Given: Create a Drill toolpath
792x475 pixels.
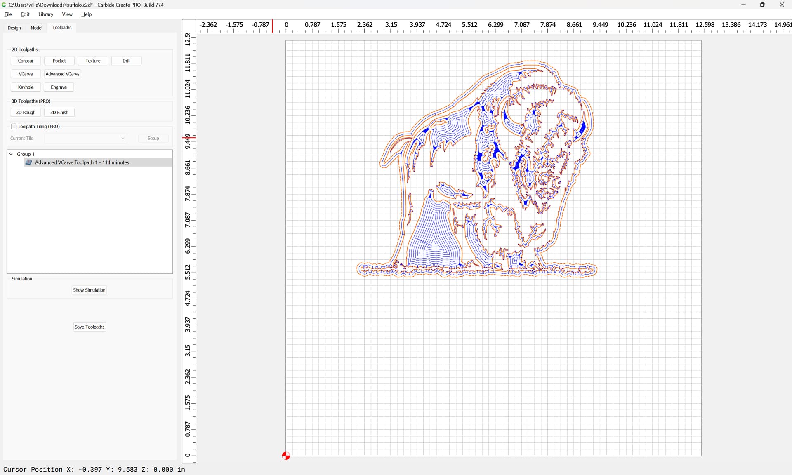Looking at the screenshot, I should coord(126,61).
